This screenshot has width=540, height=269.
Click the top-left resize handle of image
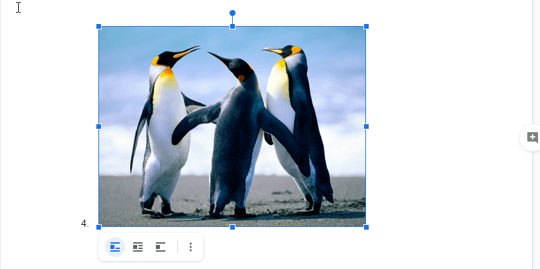click(99, 27)
